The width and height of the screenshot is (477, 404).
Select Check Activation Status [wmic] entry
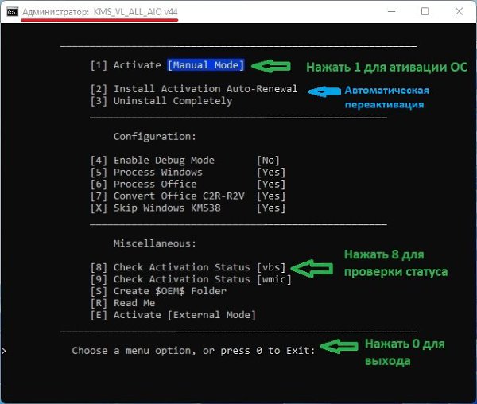(191, 279)
